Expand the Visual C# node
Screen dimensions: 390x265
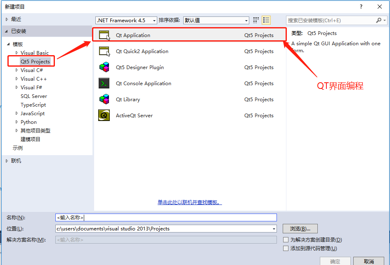click(x=17, y=70)
